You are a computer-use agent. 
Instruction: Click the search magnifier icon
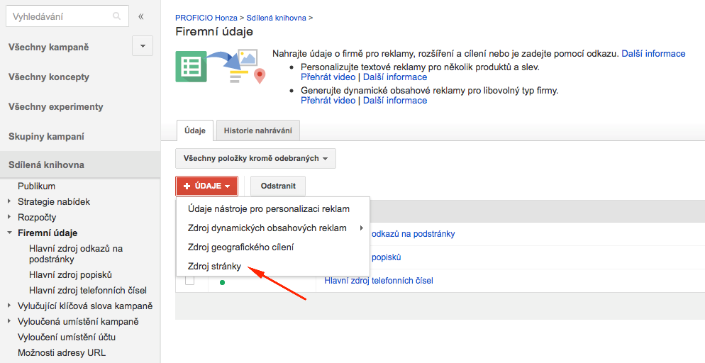coord(116,16)
